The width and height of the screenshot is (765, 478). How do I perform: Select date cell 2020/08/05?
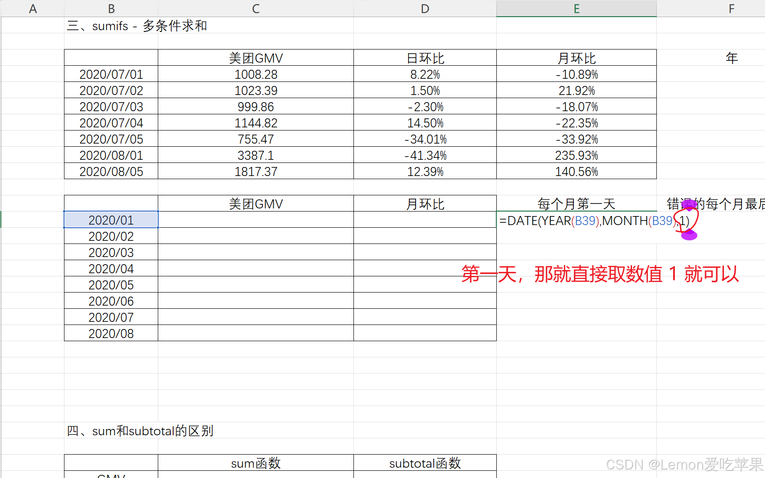click(111, 171)
